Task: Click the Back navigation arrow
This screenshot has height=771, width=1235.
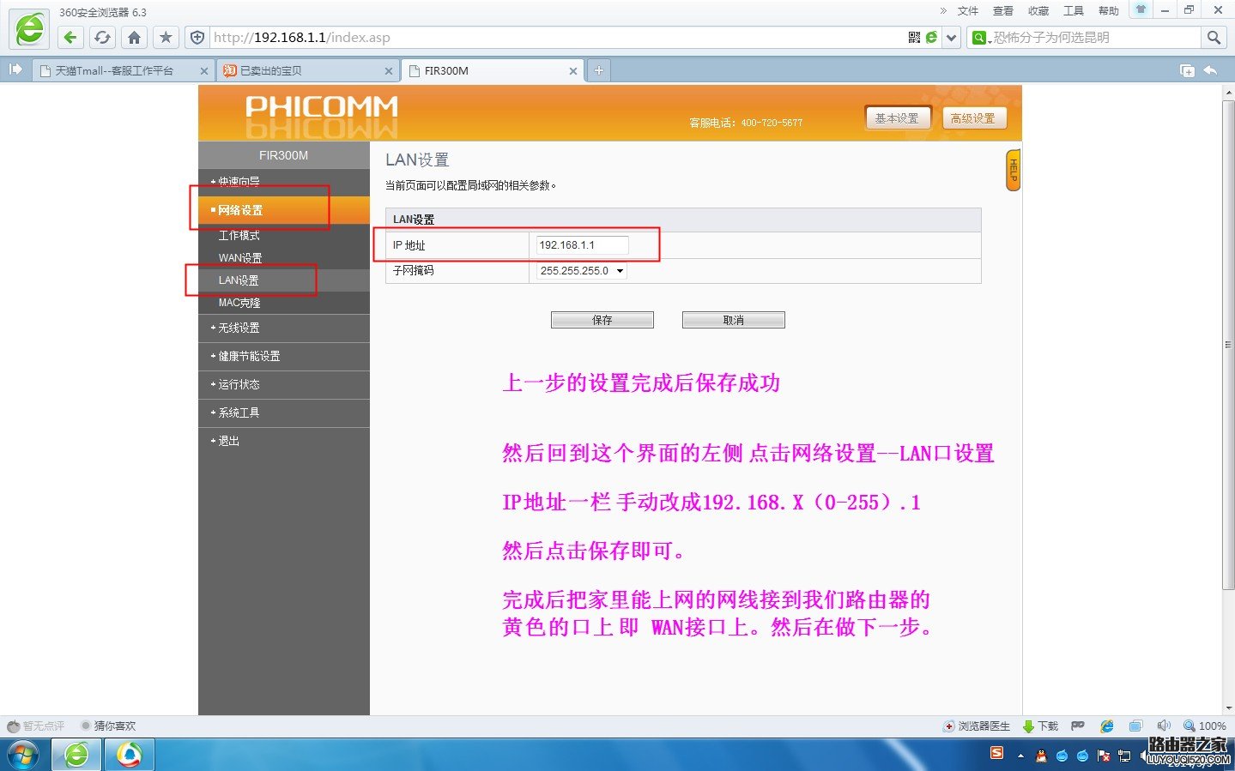Action: (x=70, y=37)
